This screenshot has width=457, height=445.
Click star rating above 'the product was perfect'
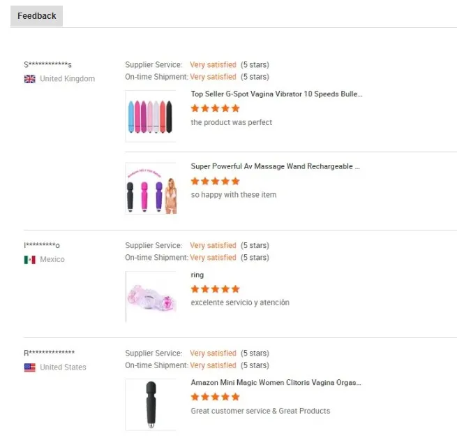tap(215, 108)
